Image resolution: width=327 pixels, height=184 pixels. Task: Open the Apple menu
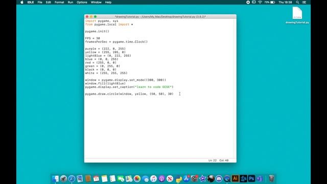[x=22, y=2]
